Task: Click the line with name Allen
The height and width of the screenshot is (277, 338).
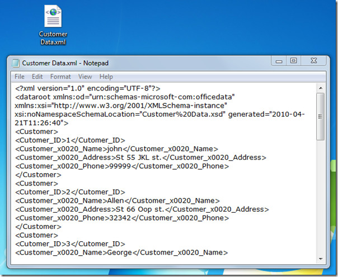Action: [x=118, y=200]
